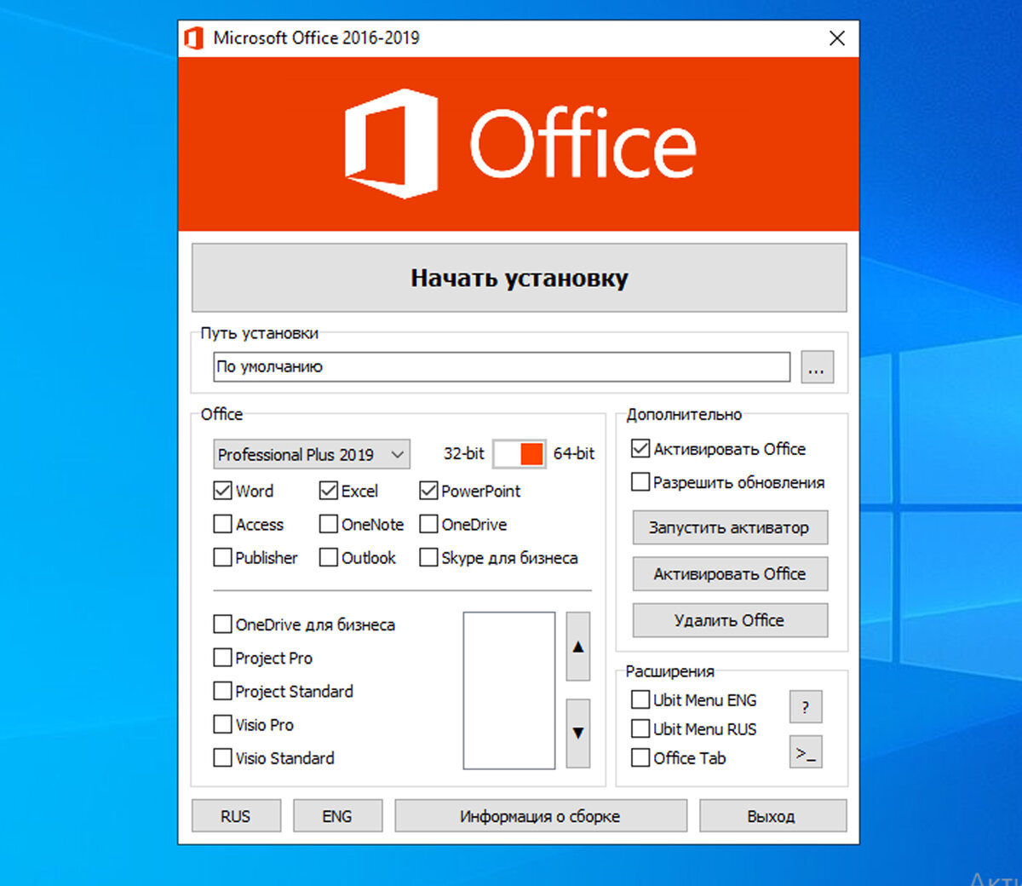Click the up arrow button beside list box
This screenshot has width=1022, height=886.
coord(578,647)
